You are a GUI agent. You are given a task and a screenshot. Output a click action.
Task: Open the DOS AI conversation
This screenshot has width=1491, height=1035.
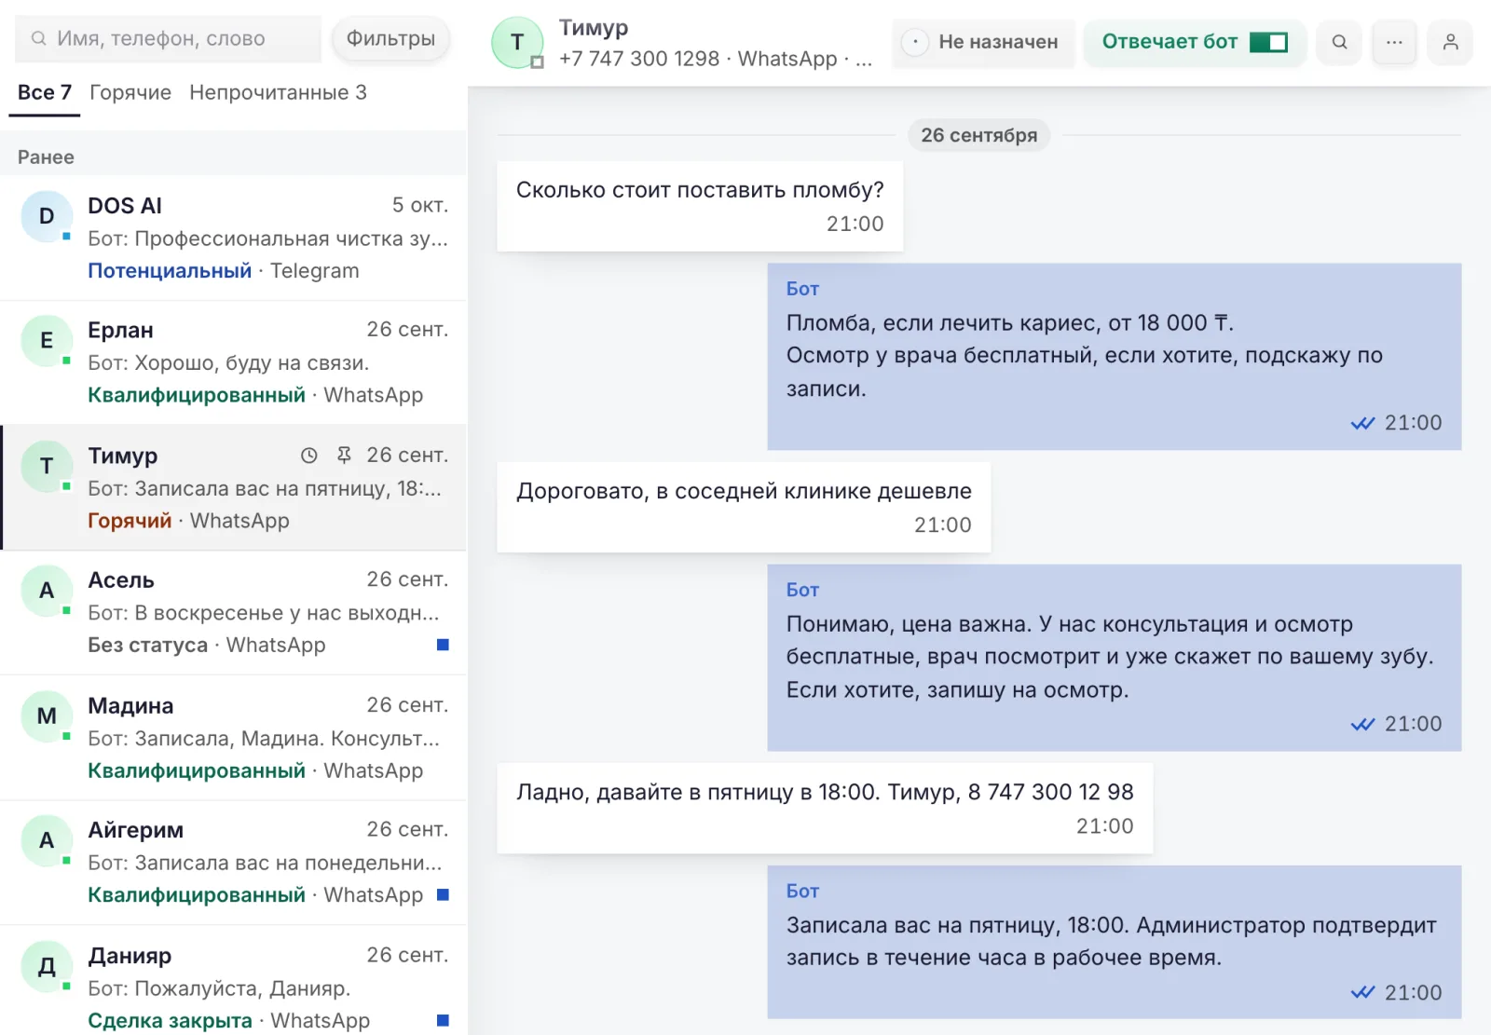tap(233, 238)
